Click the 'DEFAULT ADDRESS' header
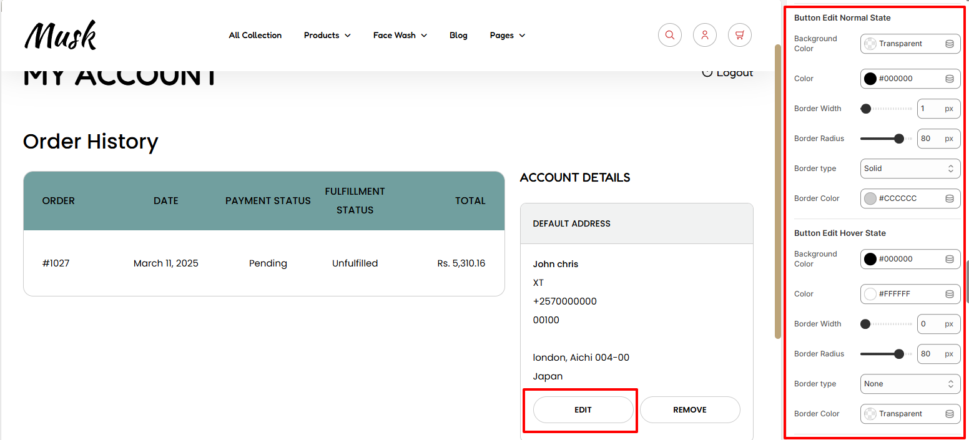The height and width of the screenshot is (440, 969). click(x=572, y=223)
